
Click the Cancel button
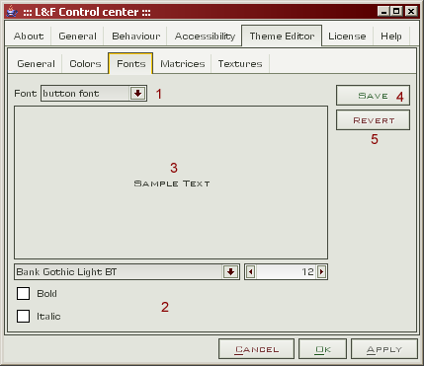(x=256, y=349)
